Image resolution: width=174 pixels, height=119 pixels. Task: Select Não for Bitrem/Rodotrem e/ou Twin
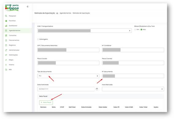click(141, 29)
